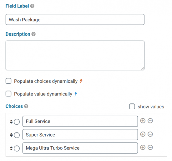
Task: Add a choice after Mega Ultra Turbo Service
Action: click(x=143, y=147)
